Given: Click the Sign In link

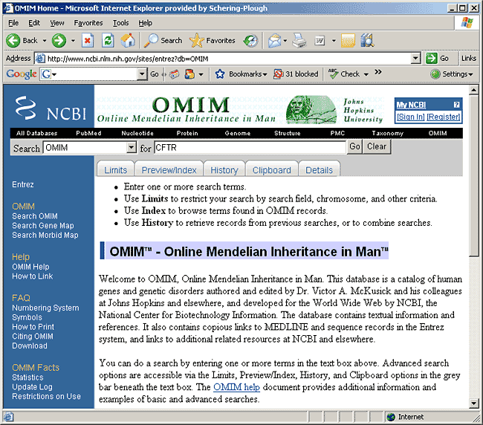Looking at the screenshot, I should coord(410,117).
